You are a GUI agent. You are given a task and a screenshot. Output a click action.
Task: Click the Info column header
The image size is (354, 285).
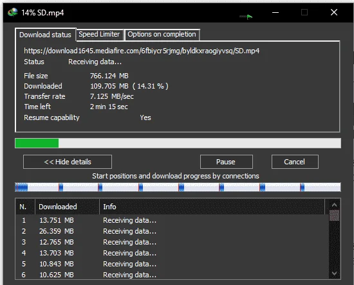(212, 207)
